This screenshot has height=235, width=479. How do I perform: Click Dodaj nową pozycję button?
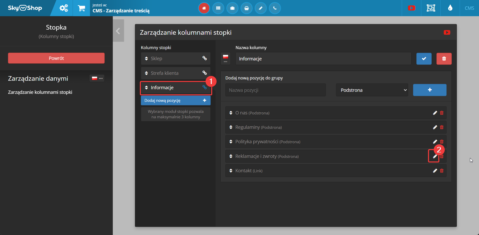176,100
